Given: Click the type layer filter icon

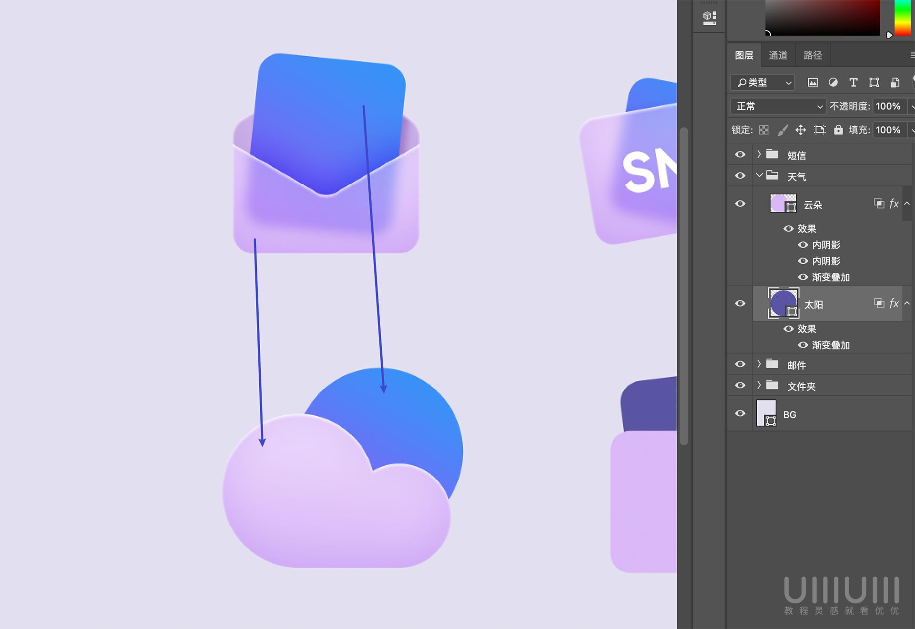Looking at the screenshot, I should point(853,83).
